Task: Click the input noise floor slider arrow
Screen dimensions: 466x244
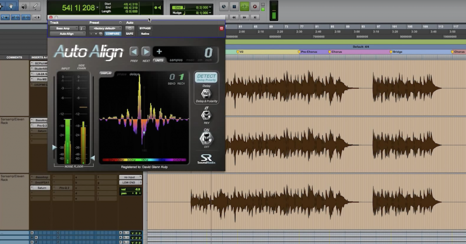Action: (55, 147)
